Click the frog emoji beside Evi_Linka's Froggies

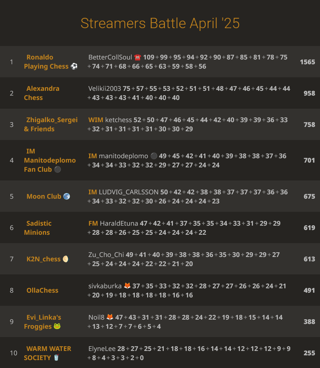point(57,327)
